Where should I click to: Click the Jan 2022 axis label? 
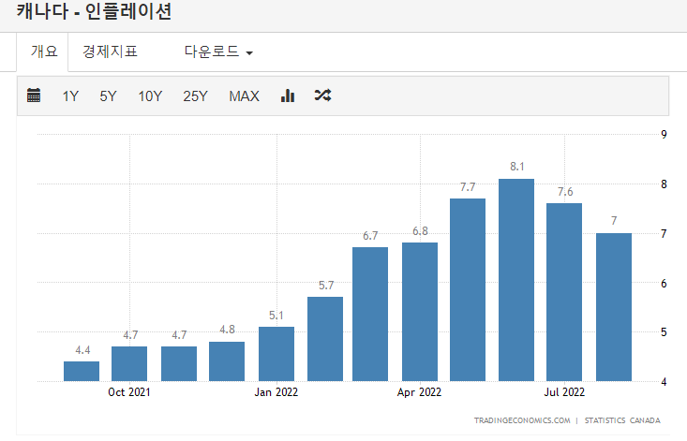tap(276, 392)
